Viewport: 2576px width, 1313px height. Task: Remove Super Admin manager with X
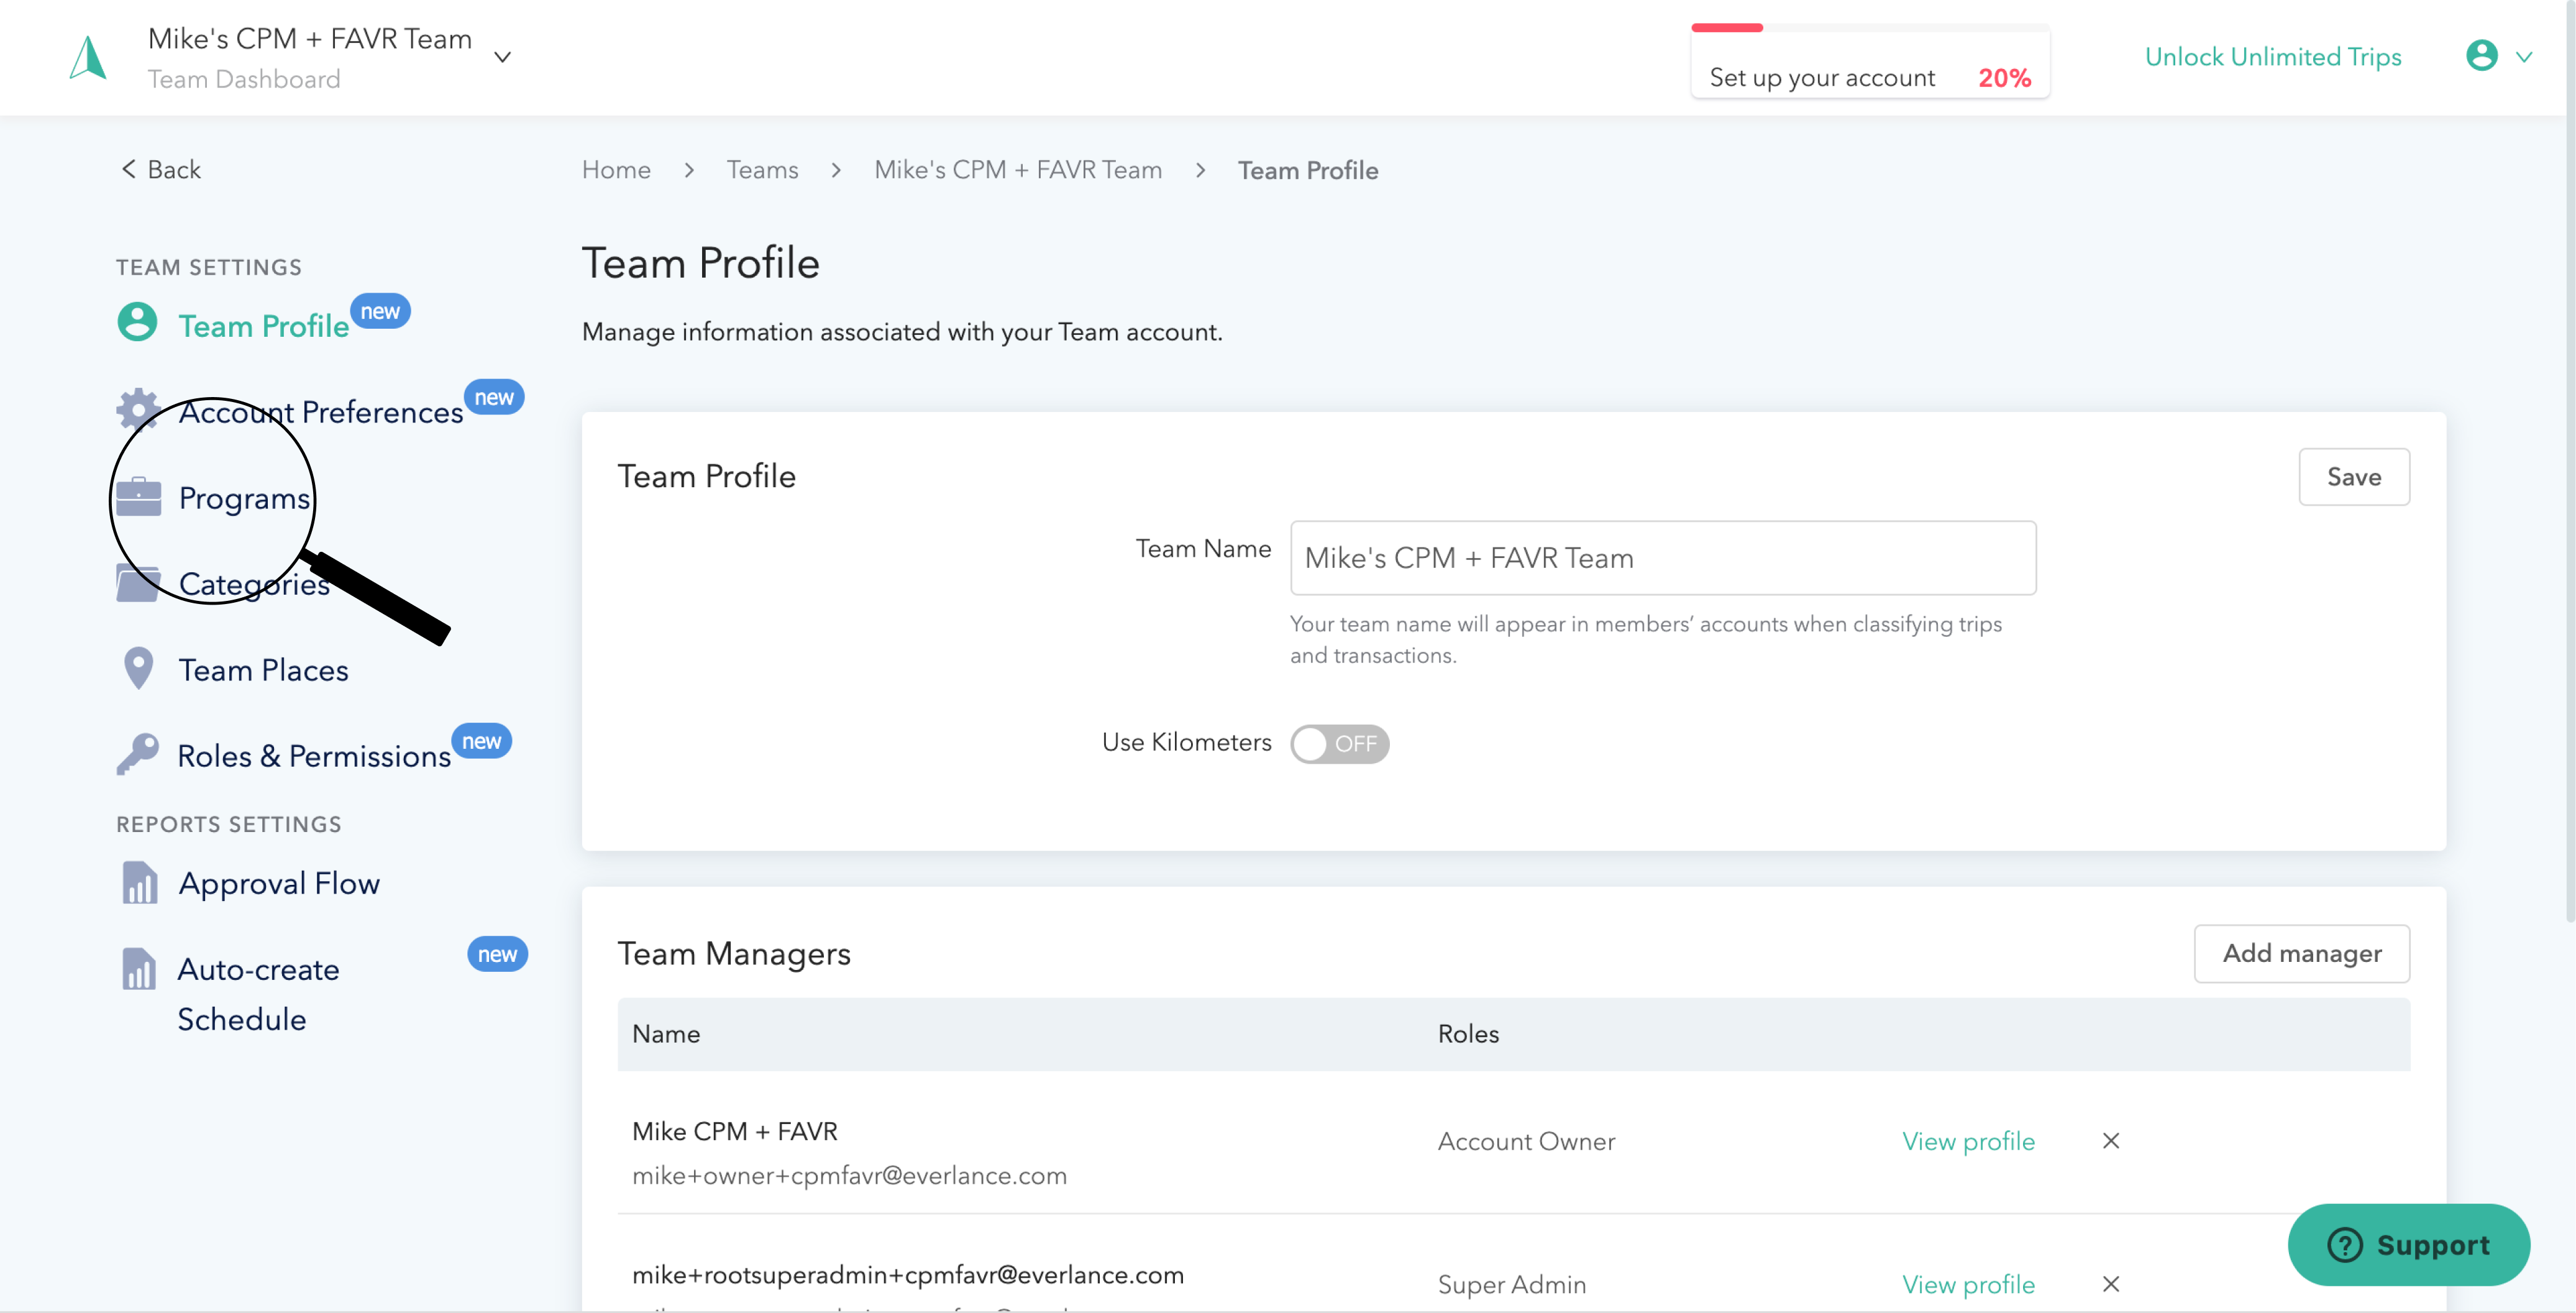point(2110,1284)
